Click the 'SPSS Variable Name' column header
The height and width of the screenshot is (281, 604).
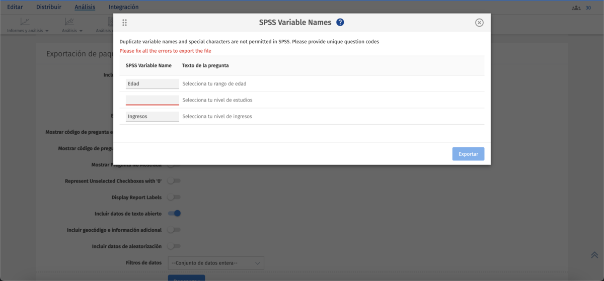[148, 66]
